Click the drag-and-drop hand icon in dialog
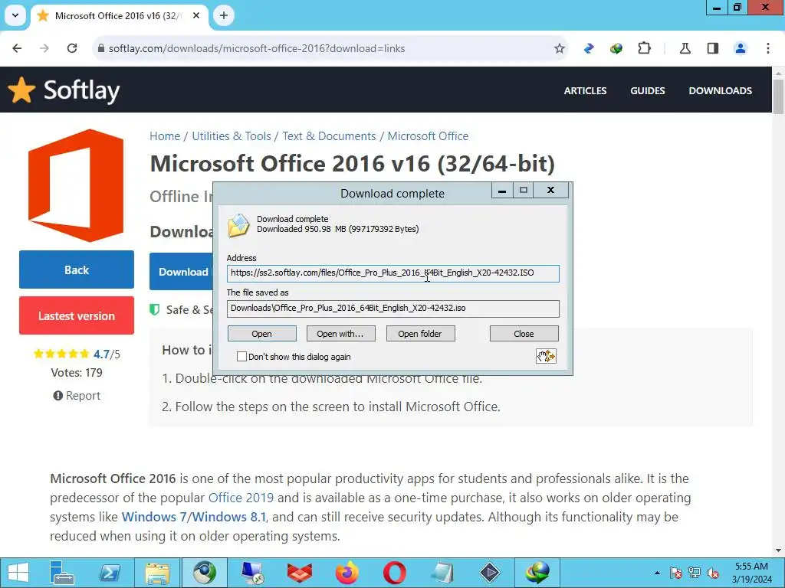Screen dimensions: 785x588 pos(546,356)
